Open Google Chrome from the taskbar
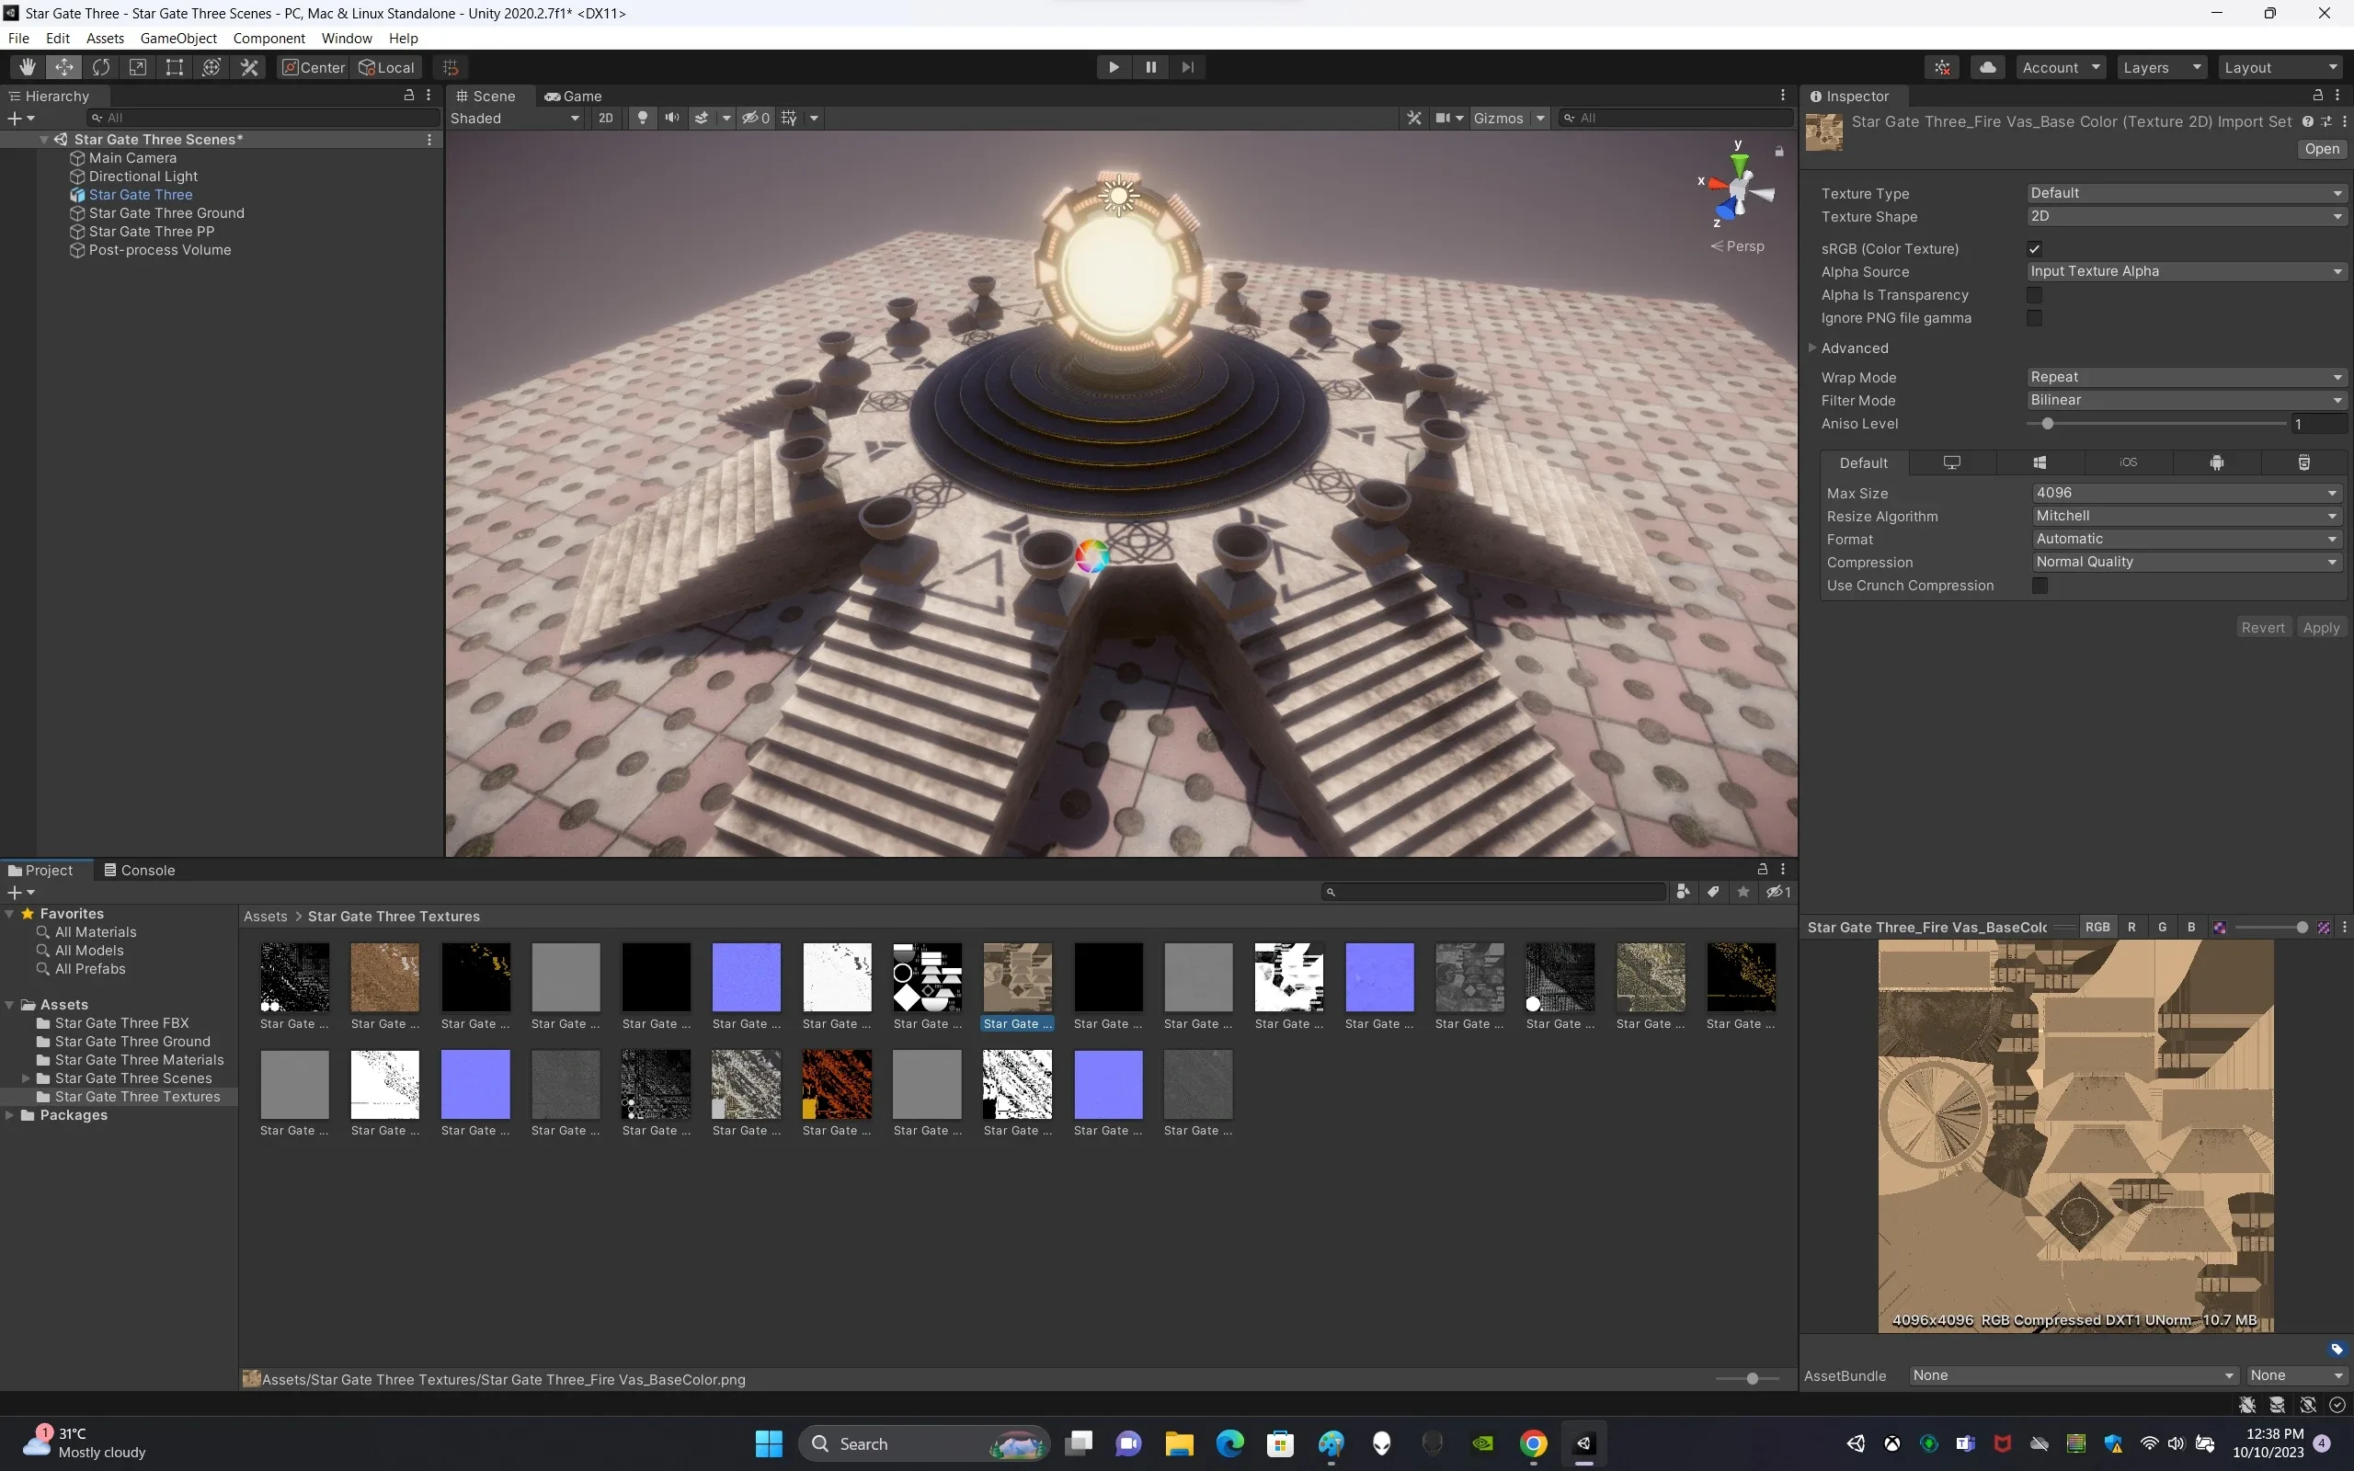 pos(1533,1442)
